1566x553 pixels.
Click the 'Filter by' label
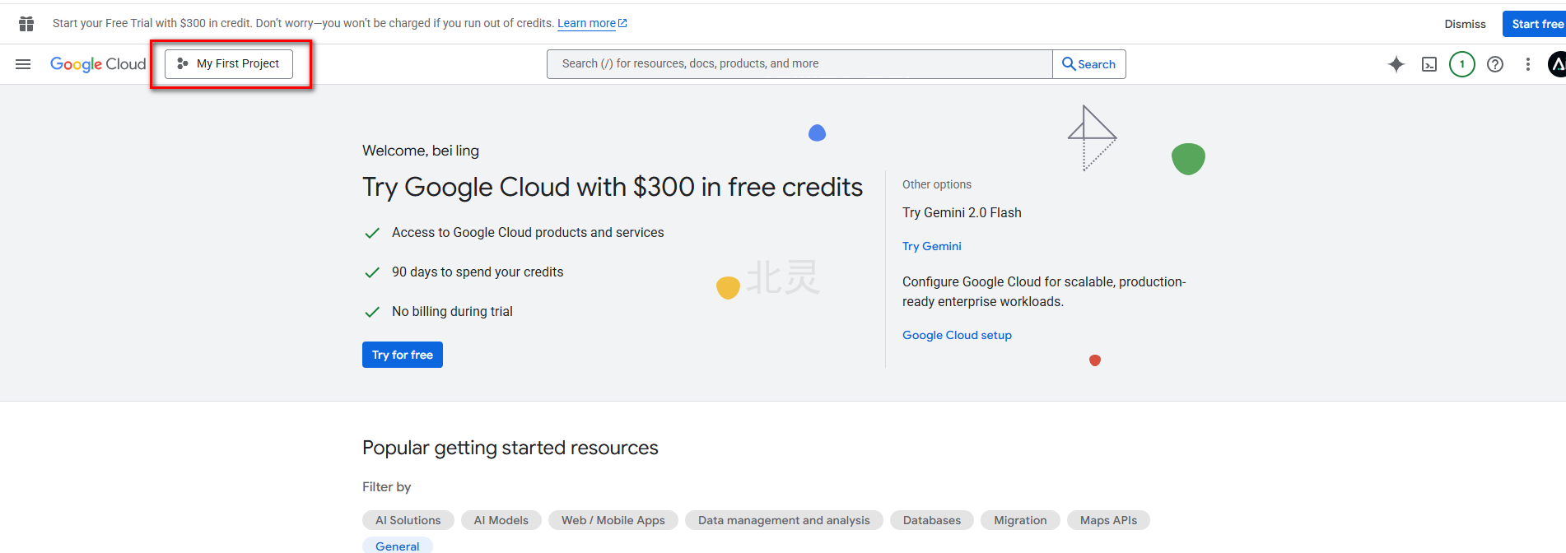pyautogui.click(x=386, y=487)
